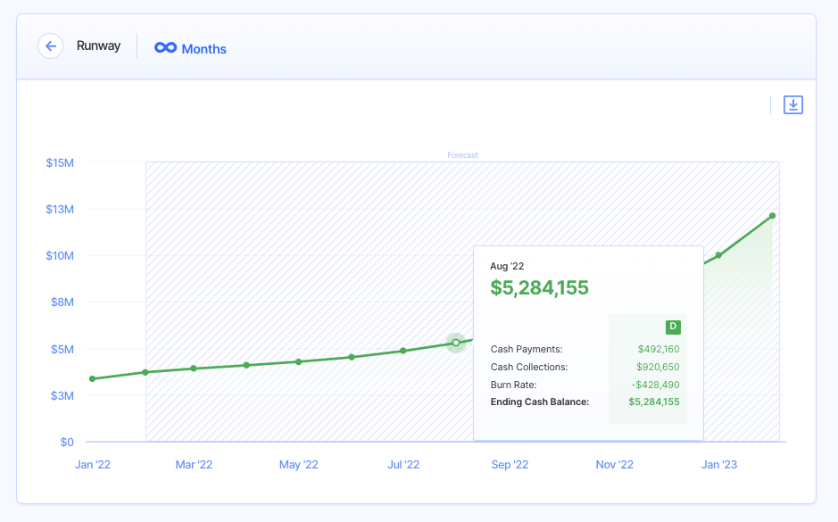This screenshot has width=838, height=522.
Task: Click the infinity symbol icon
Action: click(x=165, y=48)
